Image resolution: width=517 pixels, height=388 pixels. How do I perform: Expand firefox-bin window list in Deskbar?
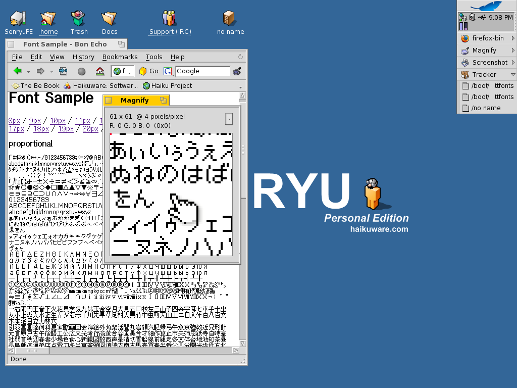(x=513, y=38)
